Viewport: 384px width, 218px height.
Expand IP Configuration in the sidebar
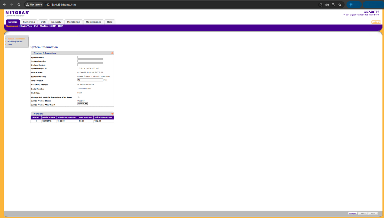(x=15, y=41)
